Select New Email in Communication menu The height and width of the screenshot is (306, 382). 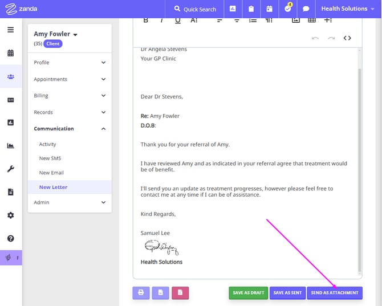click(x=51, y=173)
